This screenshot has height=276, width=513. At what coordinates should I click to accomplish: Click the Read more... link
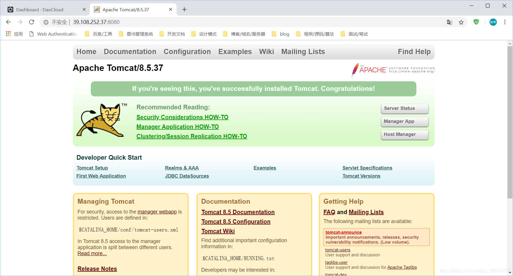click(92, 253)
